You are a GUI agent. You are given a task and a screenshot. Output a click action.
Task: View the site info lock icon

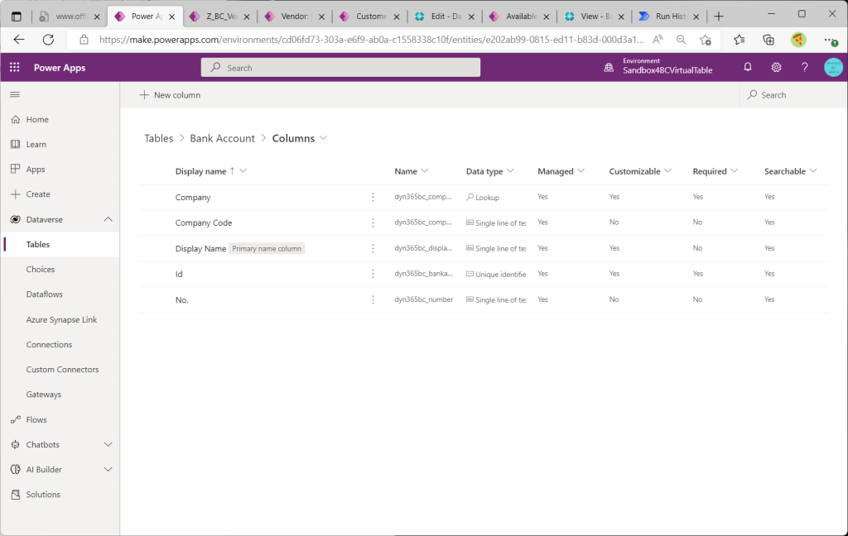point(84,40)
